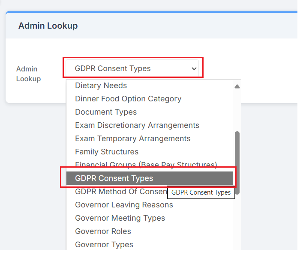Choose Governor Leaving Reasons

[x=124, y=205]
